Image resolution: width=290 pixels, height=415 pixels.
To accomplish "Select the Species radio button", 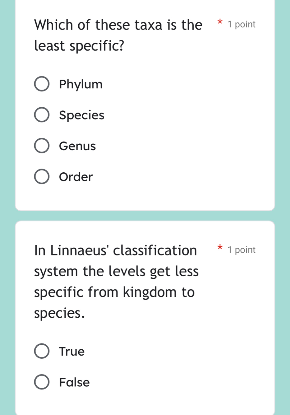I will (41, 115).
